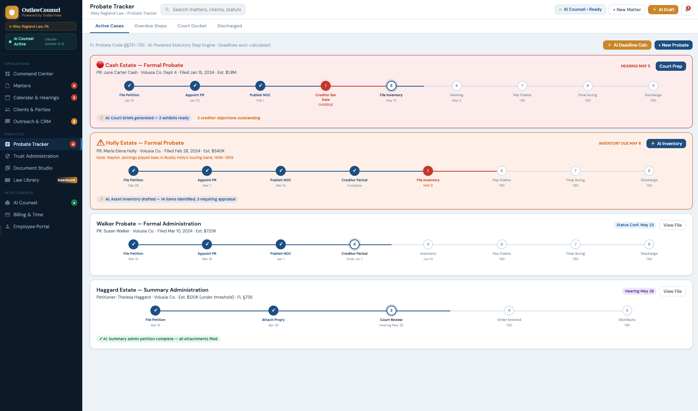Launch the AI Deadline Calc
Viewport: 698px width, 411px height.
(x=627, y=45)
